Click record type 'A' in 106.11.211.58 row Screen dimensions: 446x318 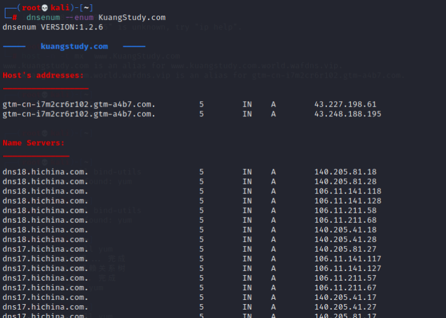pos(273,211)
